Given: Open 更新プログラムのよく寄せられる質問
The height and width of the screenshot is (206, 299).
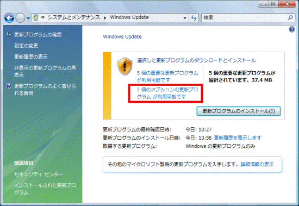Looking at the screenshot, I should [45, 89].
